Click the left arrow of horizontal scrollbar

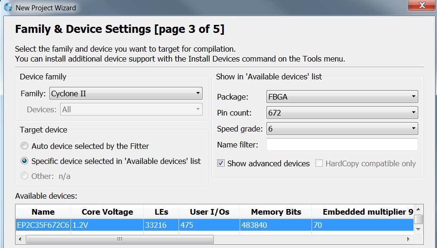[x=20, y=239]
